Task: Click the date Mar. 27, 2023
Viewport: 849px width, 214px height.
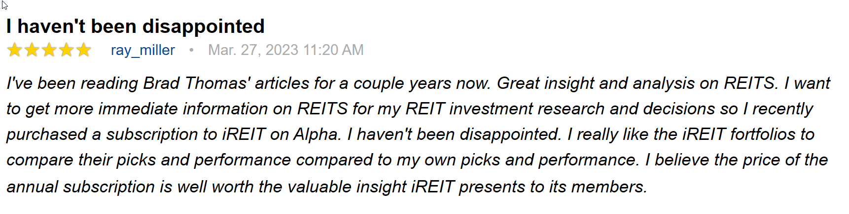Action: point(253,50)
